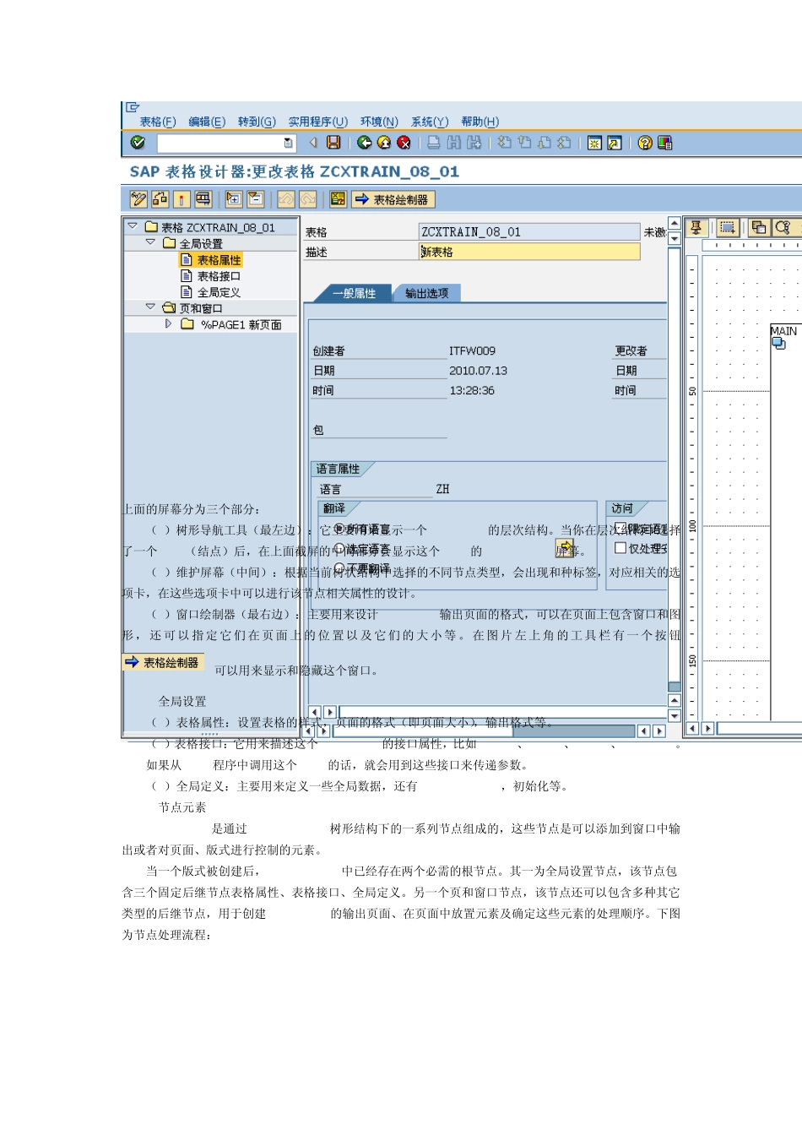Click the green Back arrow icon
Image resolution: width=802 pixels, height=1135 pixels.
365,143
